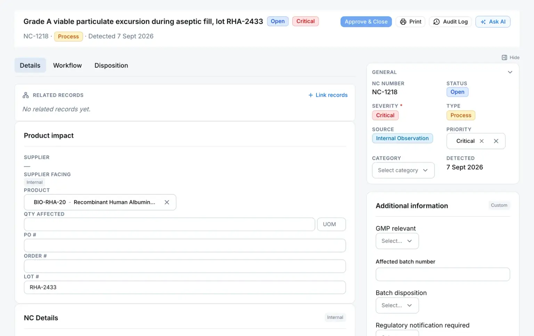
Task: Open the Product combo box
Action: click(100, 202)
